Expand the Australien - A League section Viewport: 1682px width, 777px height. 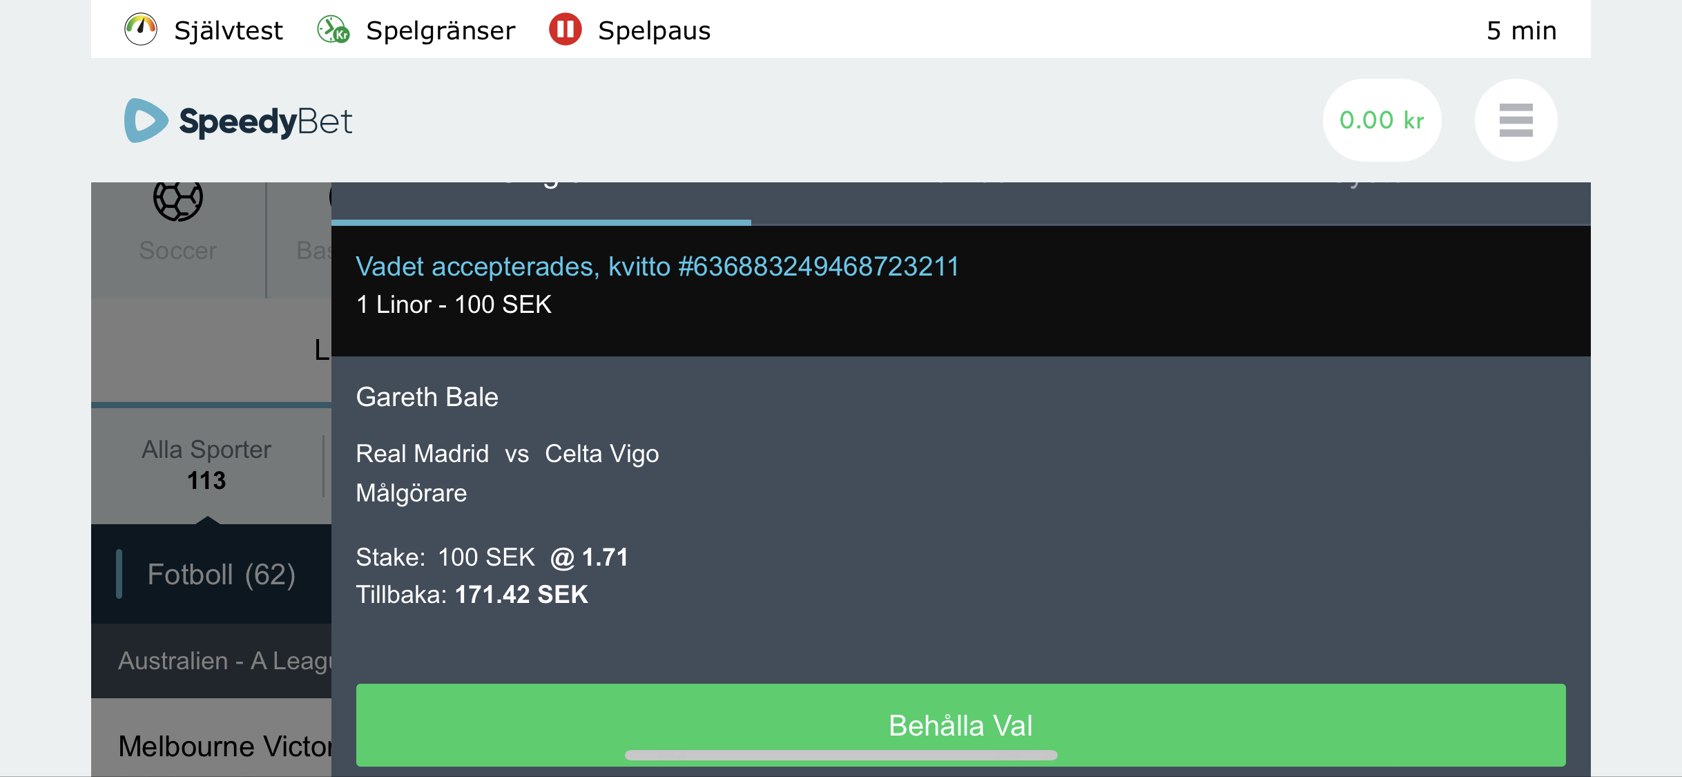[x=211, y=661]
